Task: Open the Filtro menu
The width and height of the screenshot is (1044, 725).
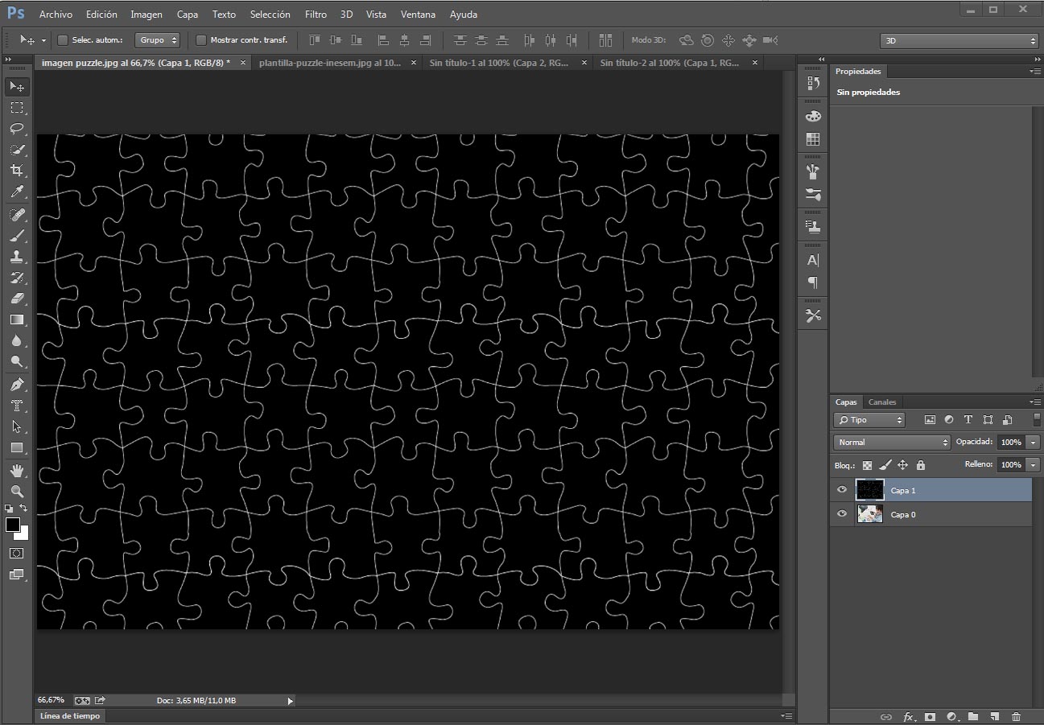Action: (x=316, y=14)
